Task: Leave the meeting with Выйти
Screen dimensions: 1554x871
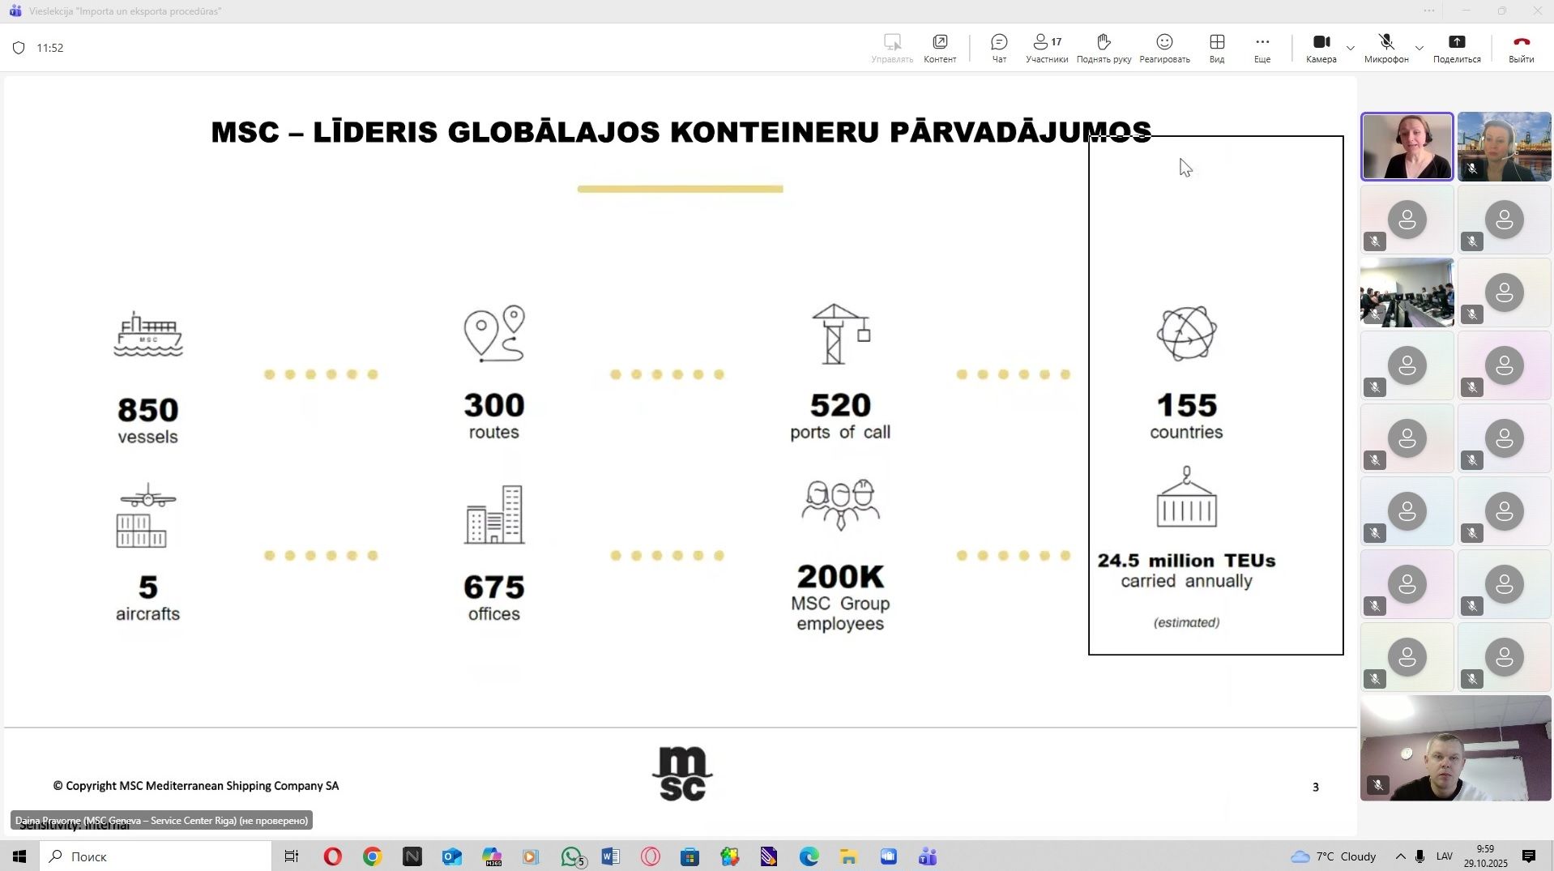Action: 1521,48
